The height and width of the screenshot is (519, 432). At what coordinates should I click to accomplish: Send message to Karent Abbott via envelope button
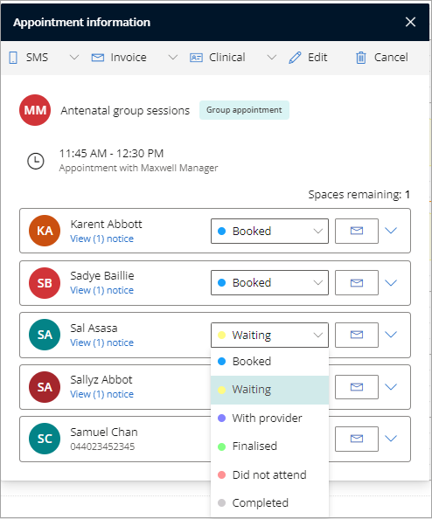[x=357, y=231]
